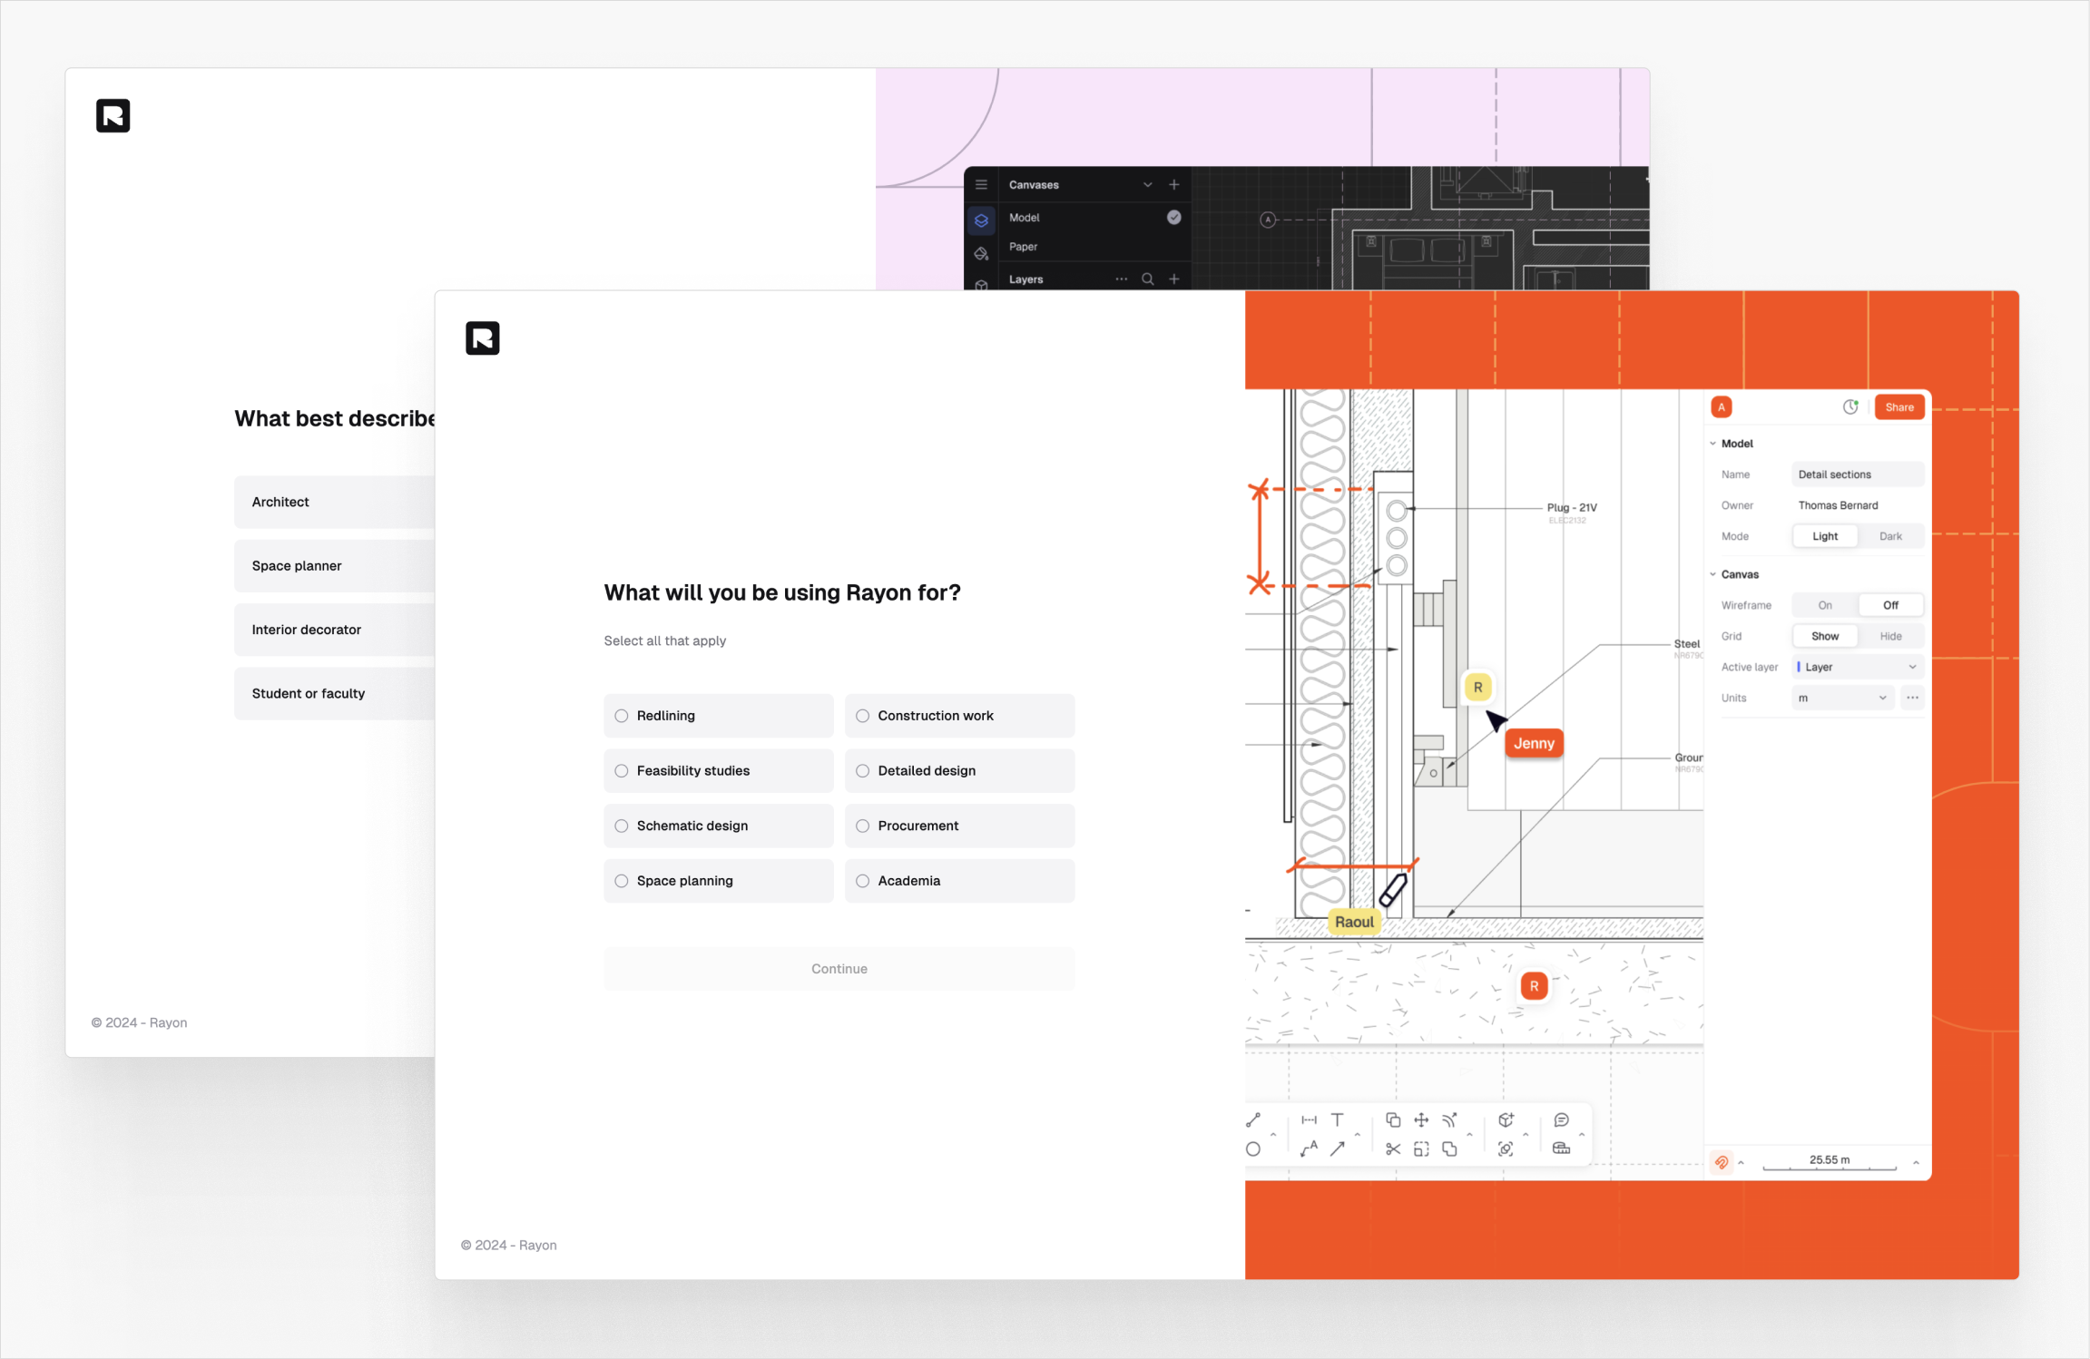2090x1359 pixels.
Task: Toggle the magnet snapping icon
Action: (x=1722, y=1162)
